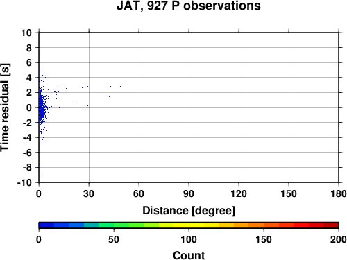The image size is (347, 260).
Task: Click the title 'JAT, 927 P observations'
Action: (189, 6)
